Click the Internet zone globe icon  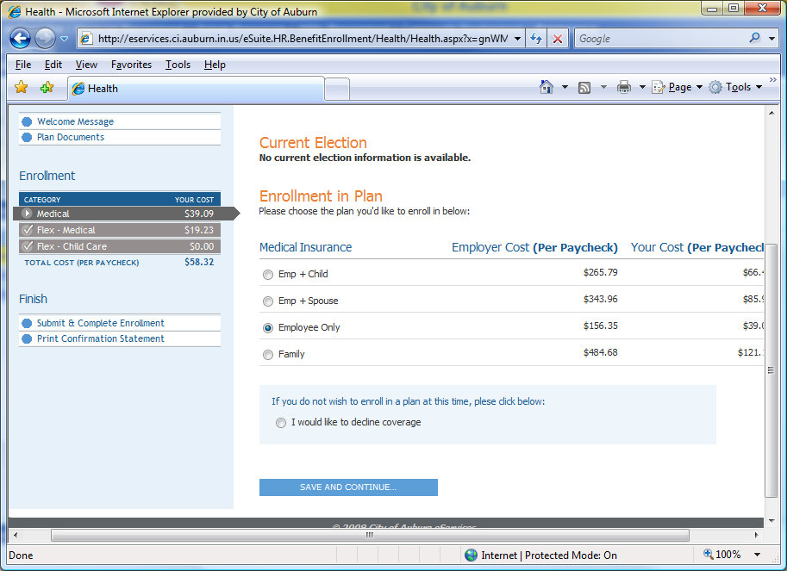pos(471,555)
